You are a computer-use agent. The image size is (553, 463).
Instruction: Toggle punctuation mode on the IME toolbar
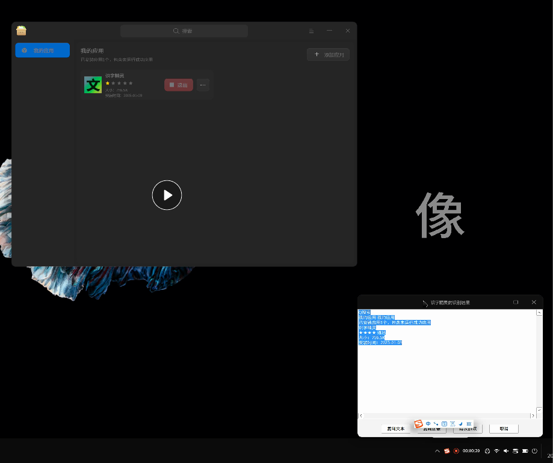[436, 424]
